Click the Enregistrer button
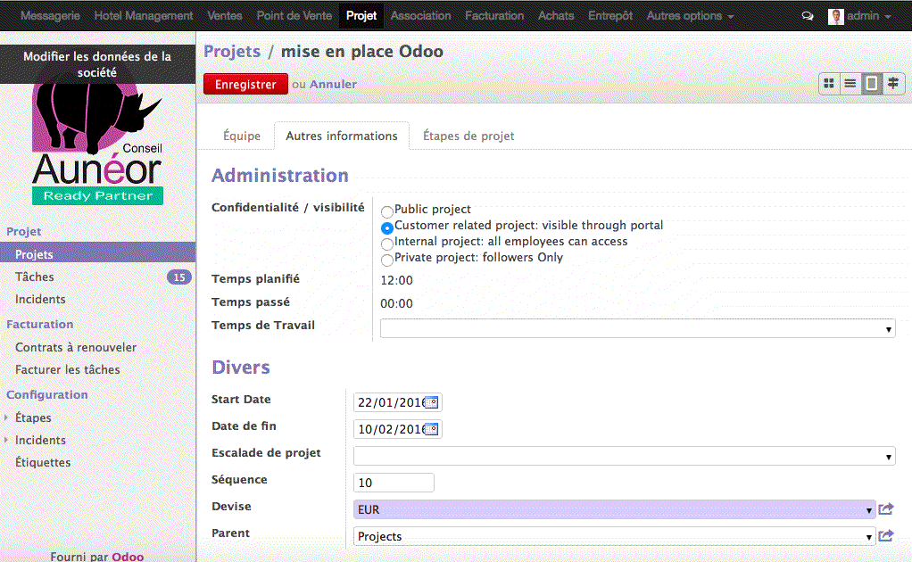 tap(245, 83)
